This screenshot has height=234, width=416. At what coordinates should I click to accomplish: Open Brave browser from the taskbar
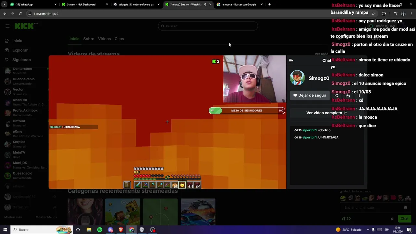click(x=121, y=230)
